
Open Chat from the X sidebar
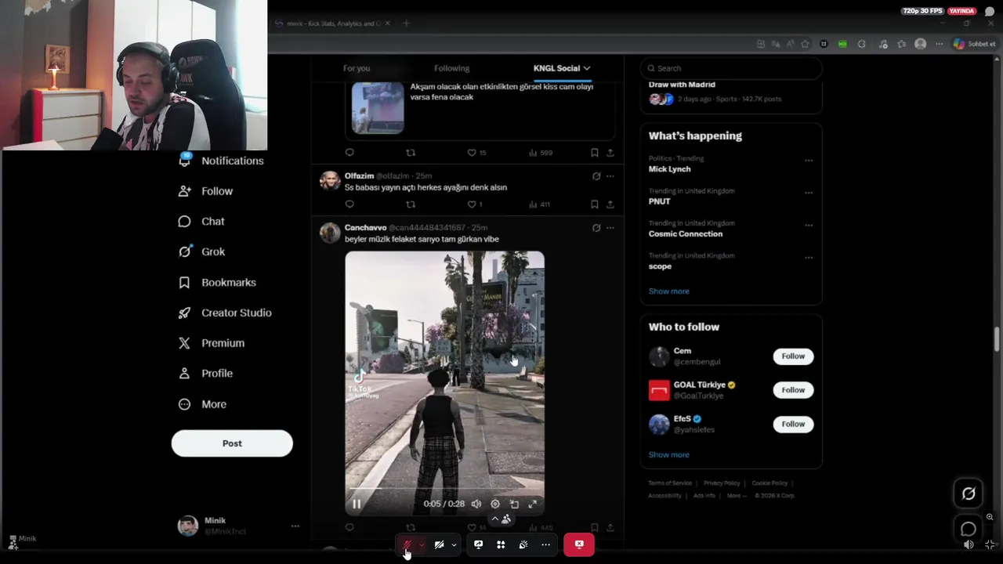201,222
